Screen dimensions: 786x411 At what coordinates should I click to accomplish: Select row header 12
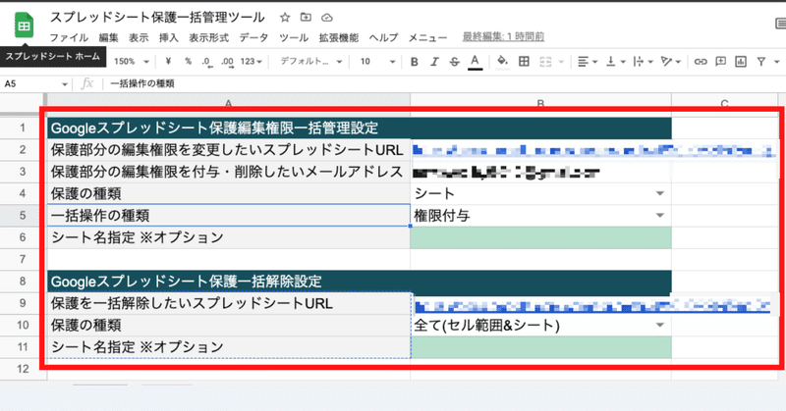pos(23,369)
